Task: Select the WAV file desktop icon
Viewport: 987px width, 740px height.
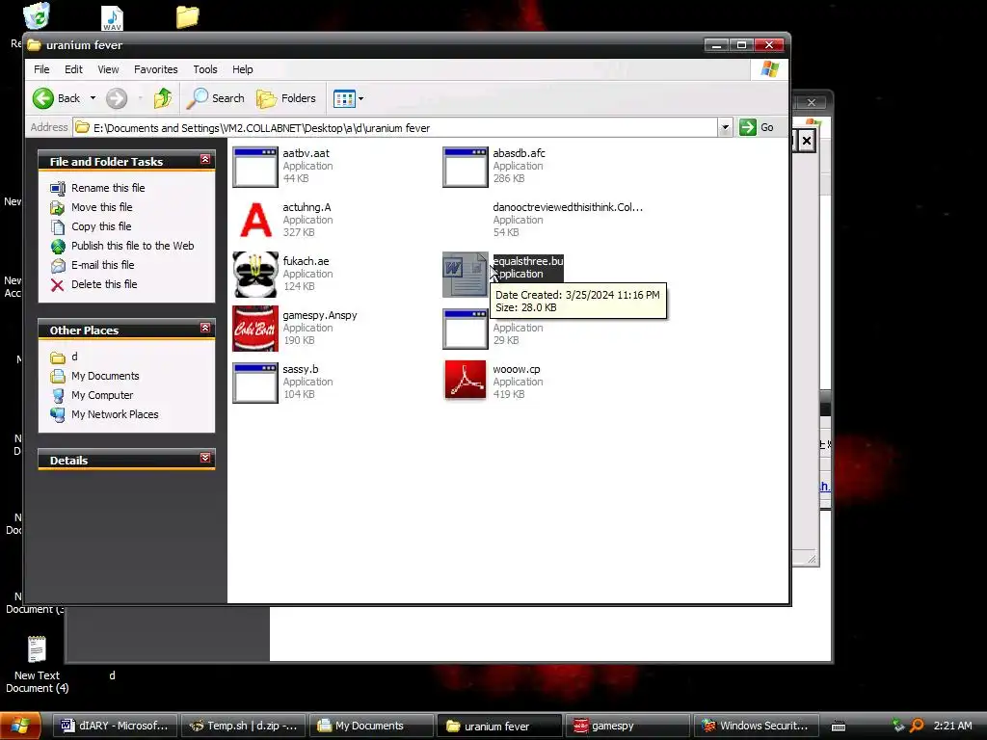Action: point(112,18)
